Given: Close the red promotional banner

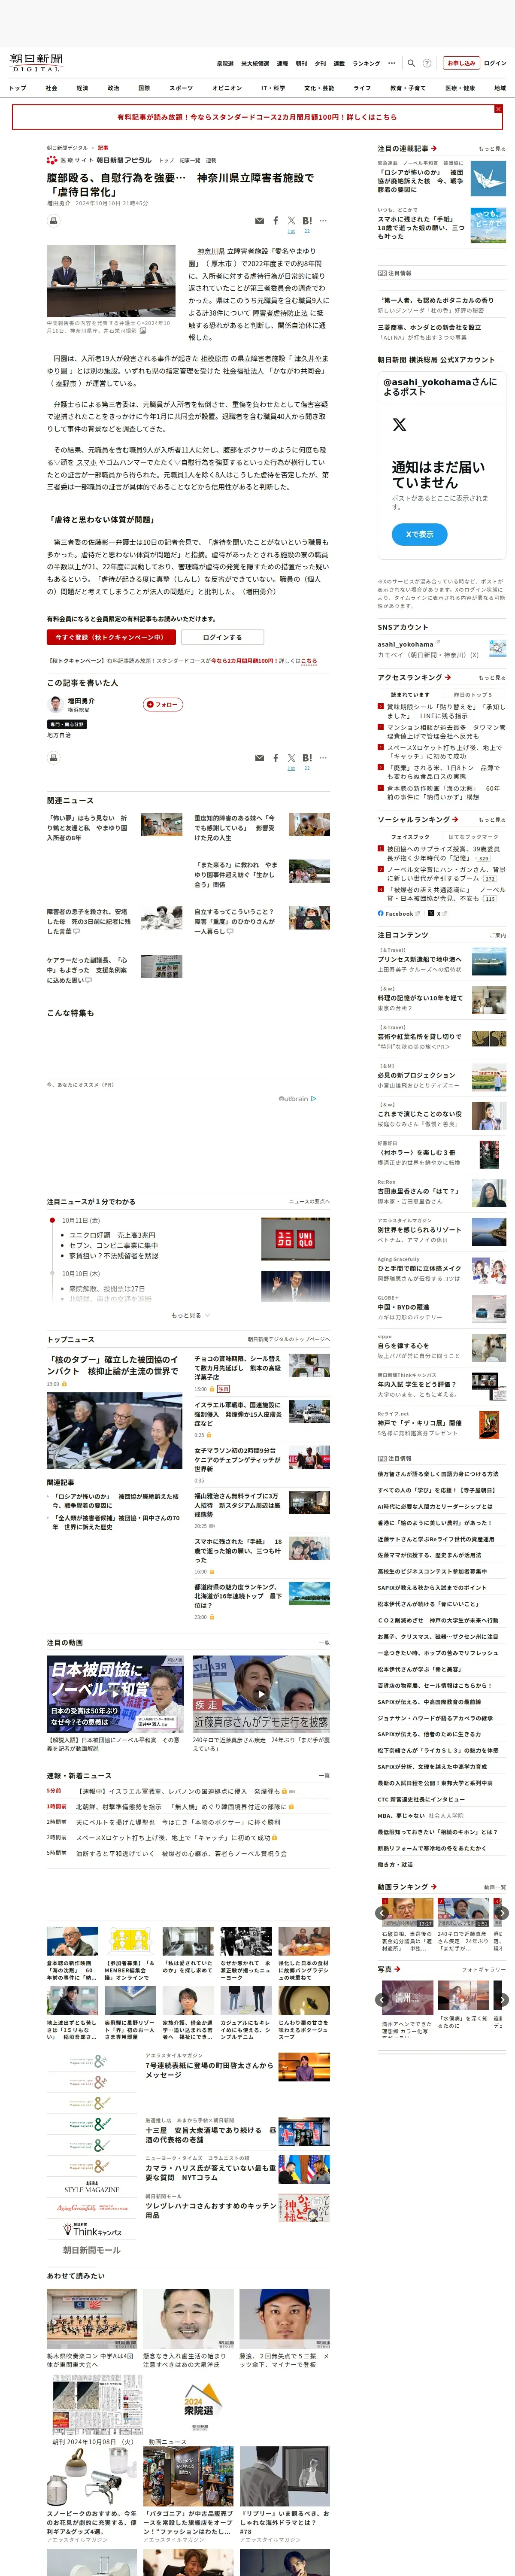Looking at the screenshot, I should coord(498,109).
